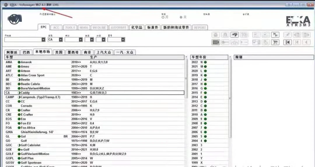Select the Arteon model row
The image size is (315, 167).
click(x=94, y=71)
